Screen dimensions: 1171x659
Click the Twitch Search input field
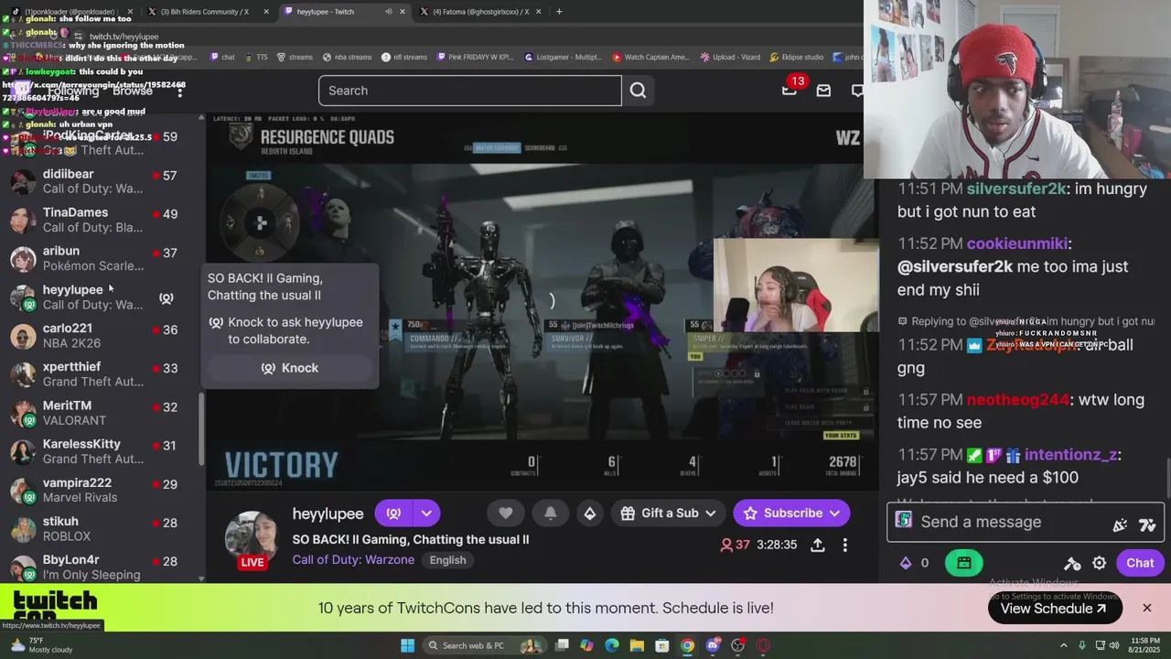[470, 91]
